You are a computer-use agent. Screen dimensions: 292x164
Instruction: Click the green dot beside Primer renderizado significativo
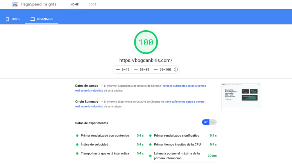(150, 136)
